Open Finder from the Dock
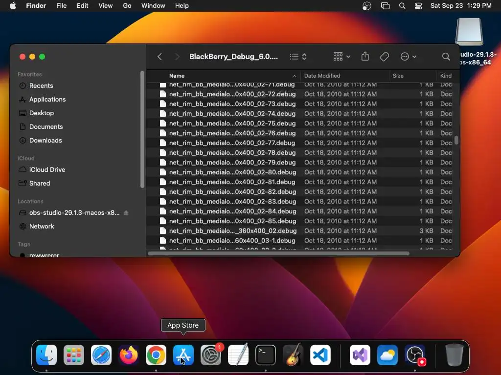The width and height of the screenshot is (501, 375). [x=46, y=355]
